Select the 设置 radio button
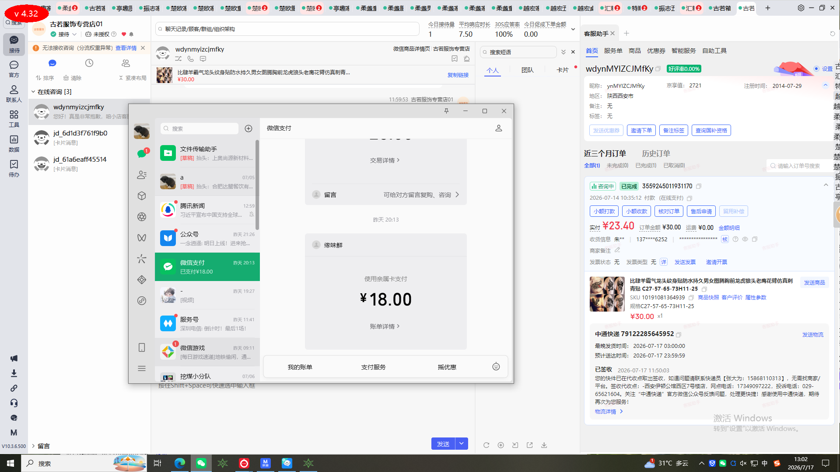 [816, 69]
